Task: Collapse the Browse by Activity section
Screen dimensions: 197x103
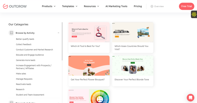Action: (58, 33)
